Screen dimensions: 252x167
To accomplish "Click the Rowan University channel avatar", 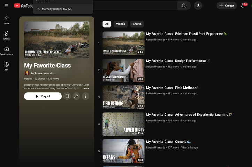I will [27, 73].
